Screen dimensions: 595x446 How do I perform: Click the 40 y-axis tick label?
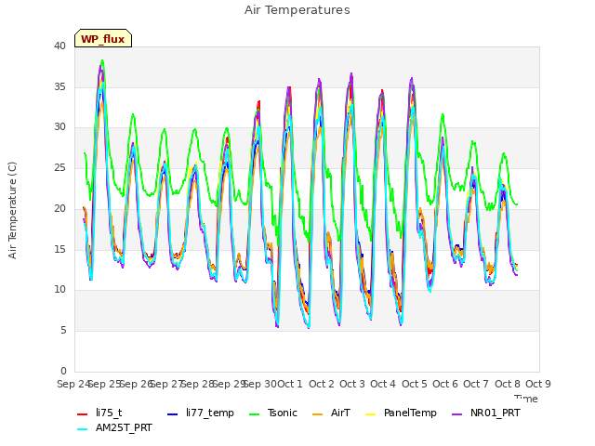click(x=59, y=46)
